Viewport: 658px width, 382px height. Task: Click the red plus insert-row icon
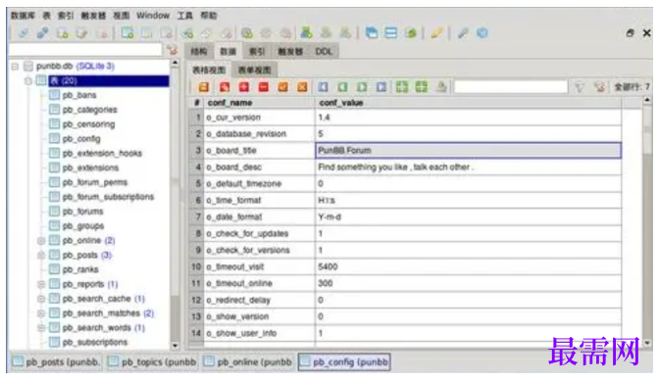(244, 87)
